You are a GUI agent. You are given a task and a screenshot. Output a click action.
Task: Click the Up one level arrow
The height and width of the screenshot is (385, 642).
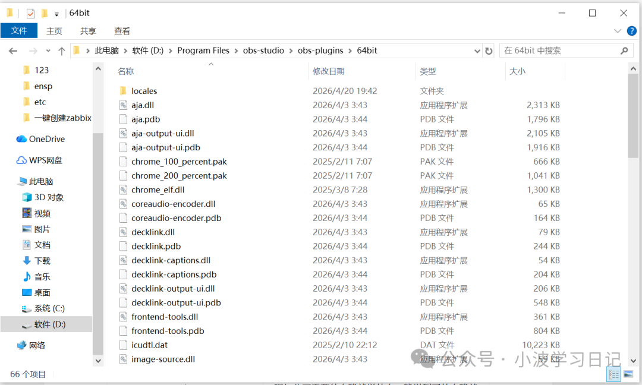coord(62,51)
